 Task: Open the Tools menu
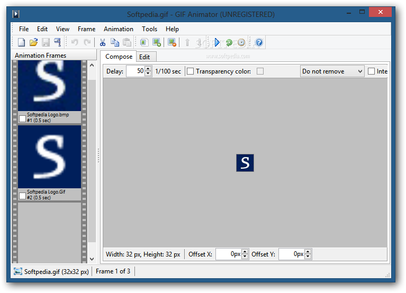149,29
